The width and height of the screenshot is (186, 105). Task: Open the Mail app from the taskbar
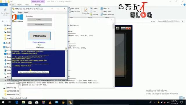pos(37,102)
